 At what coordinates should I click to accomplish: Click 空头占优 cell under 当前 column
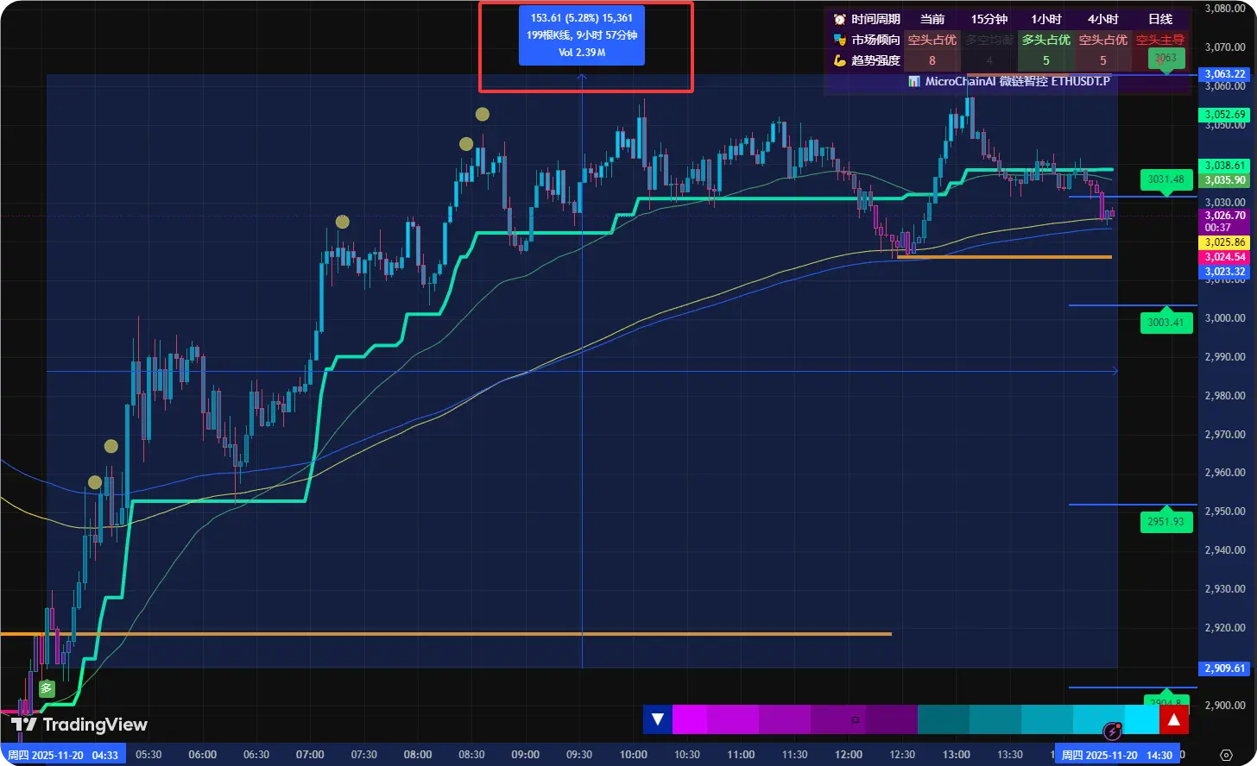[x=932, y=40]
